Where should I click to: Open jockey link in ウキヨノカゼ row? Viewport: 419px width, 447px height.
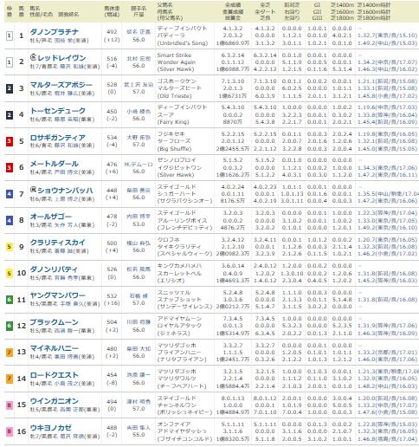click(139, 428)
